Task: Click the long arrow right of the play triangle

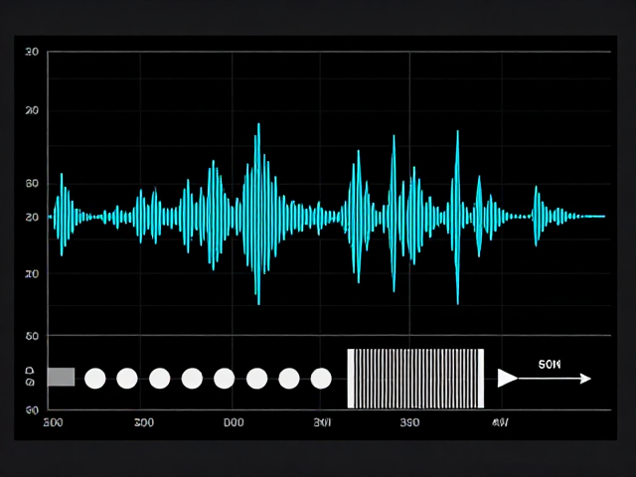Action: click(555, 379)
